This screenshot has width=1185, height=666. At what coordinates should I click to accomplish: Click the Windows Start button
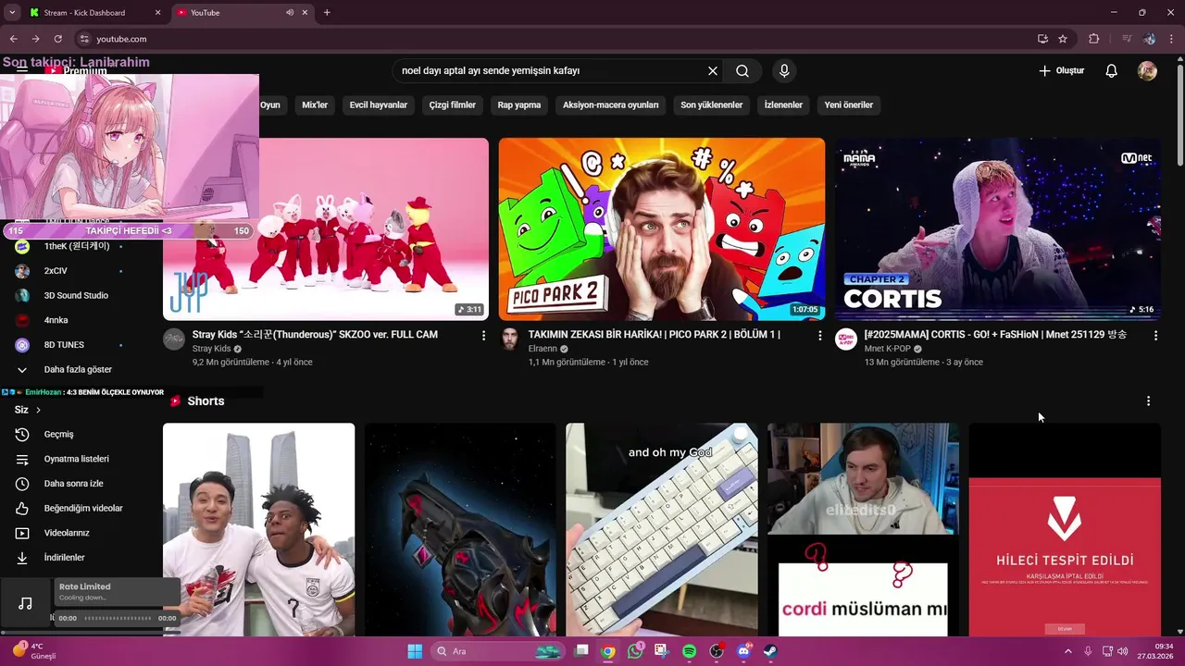pos(415,651)
